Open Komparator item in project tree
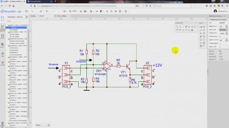The image size is (229, 128). tap(15, 30)
